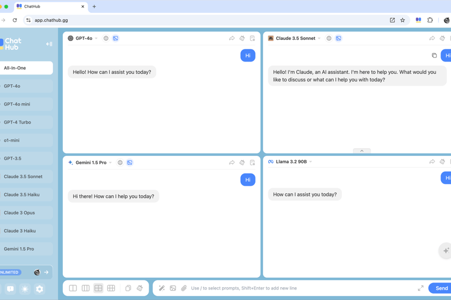Collapse the ChatHub sidebar

[49, 44]
